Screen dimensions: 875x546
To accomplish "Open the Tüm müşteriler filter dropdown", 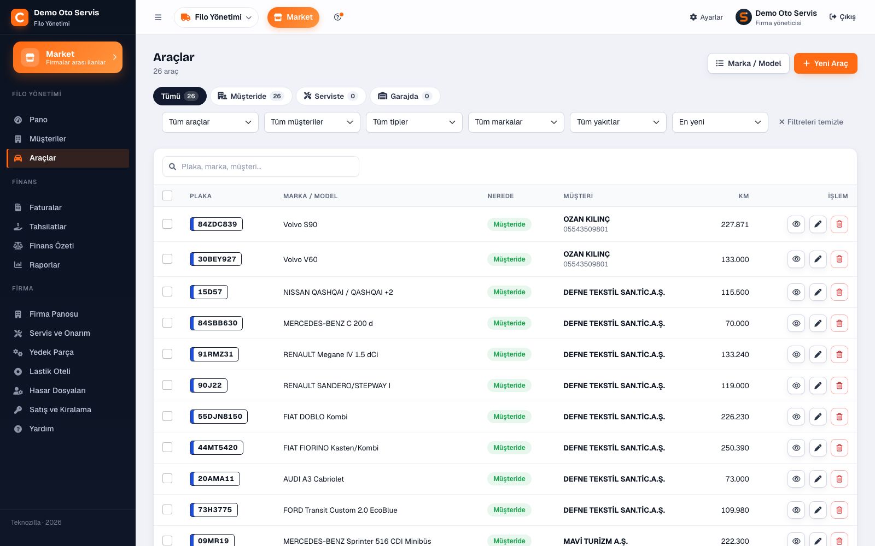I will click(312, 122).
